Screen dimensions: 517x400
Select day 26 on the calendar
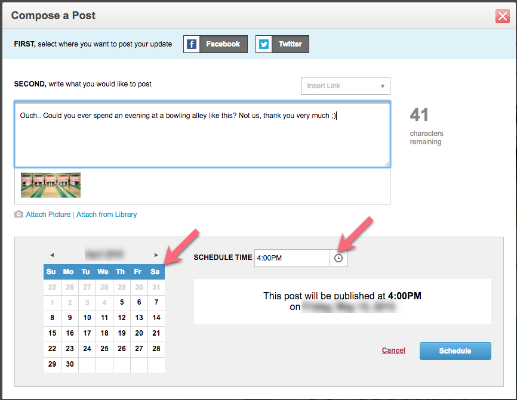122,349
